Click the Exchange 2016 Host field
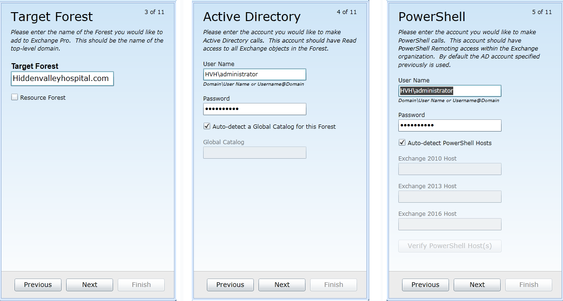The width and height of the screenshot is (563, 301). pyautogui.click(x=450, y=224)
